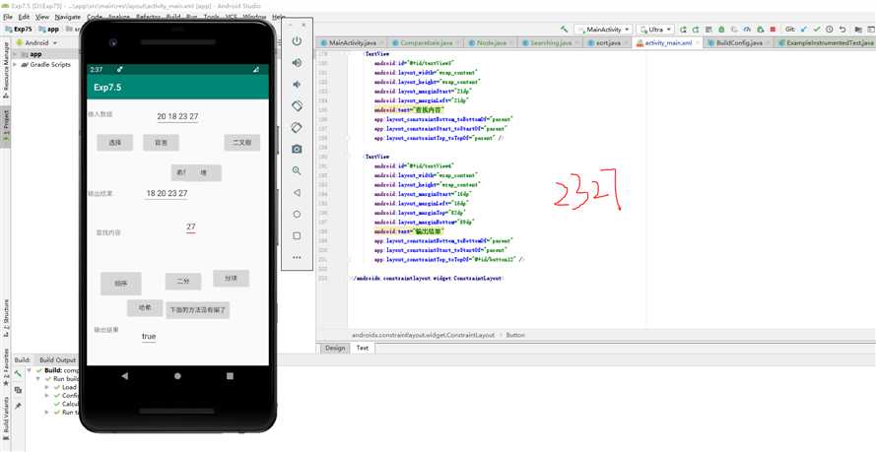Open the View menu
The image size is (876, 452).
pyautogui.click(x=42, y=18)
